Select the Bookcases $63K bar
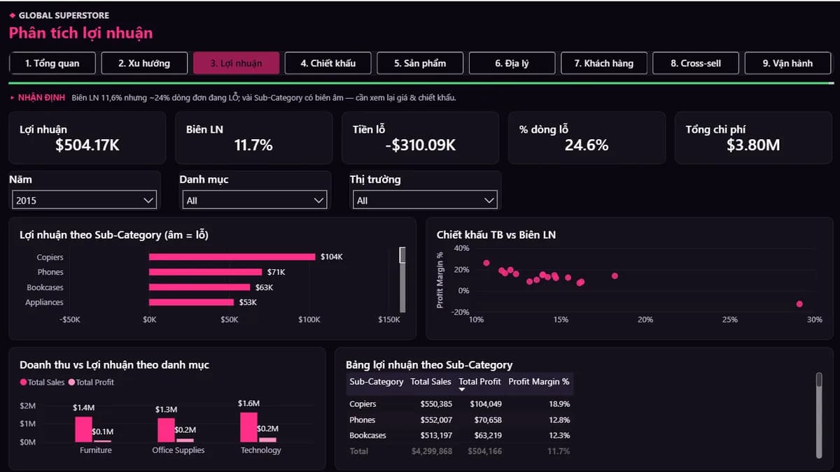The image size is (840, 472). click(199, 287)
